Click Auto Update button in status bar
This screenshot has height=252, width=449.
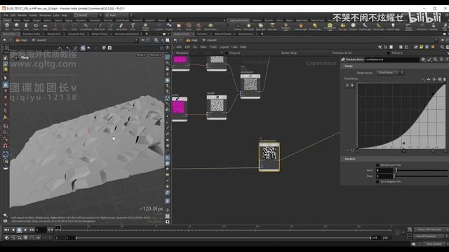click(434, 244)
